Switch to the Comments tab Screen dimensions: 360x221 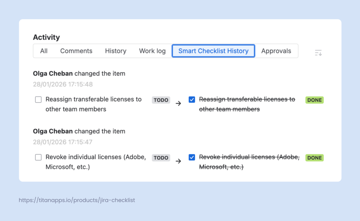click(76, 51)
